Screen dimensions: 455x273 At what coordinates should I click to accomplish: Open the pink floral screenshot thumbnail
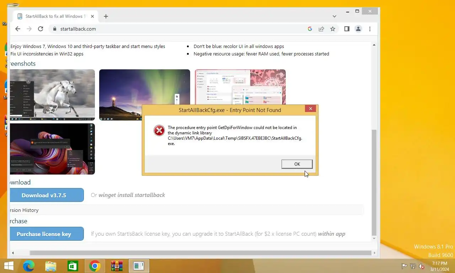(x=240, y=87)
